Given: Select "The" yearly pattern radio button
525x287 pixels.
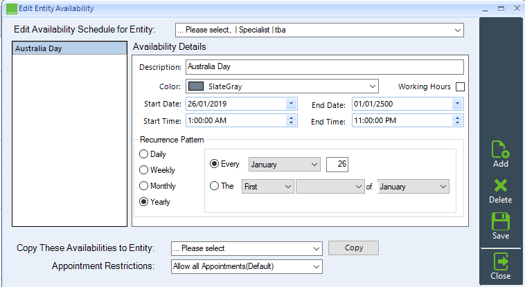Looking at the screenshot, I should pos(214,185).
